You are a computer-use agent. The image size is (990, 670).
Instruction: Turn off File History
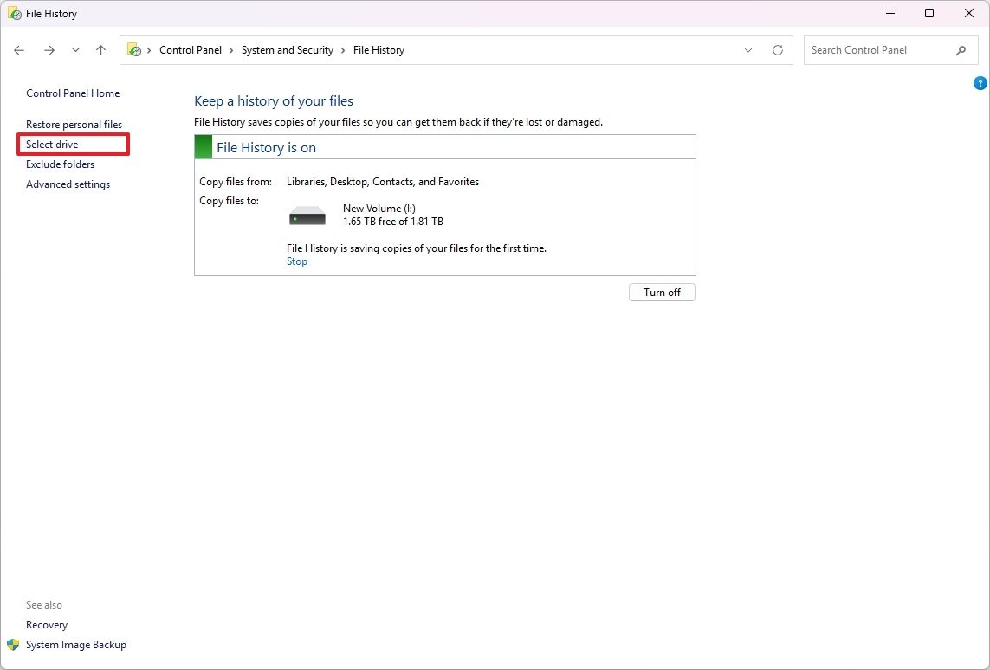point(661,292)
